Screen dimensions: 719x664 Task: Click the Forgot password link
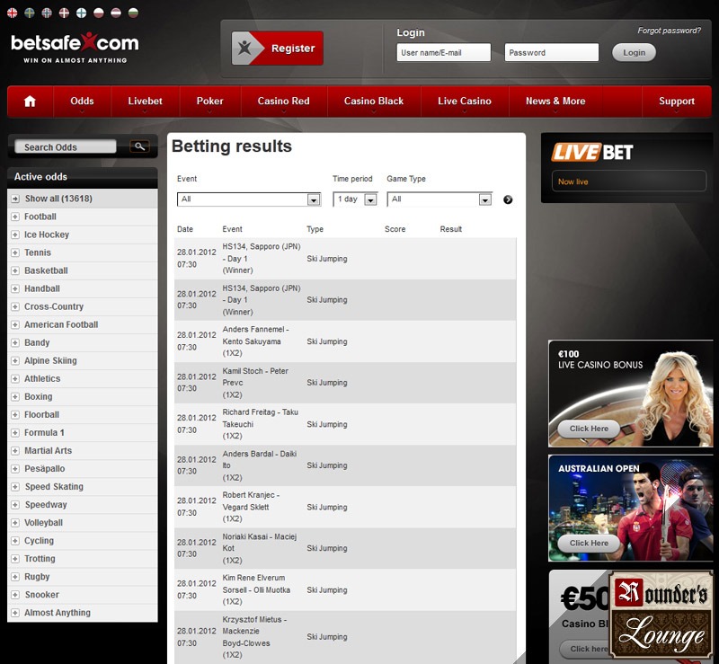point(669,31)
